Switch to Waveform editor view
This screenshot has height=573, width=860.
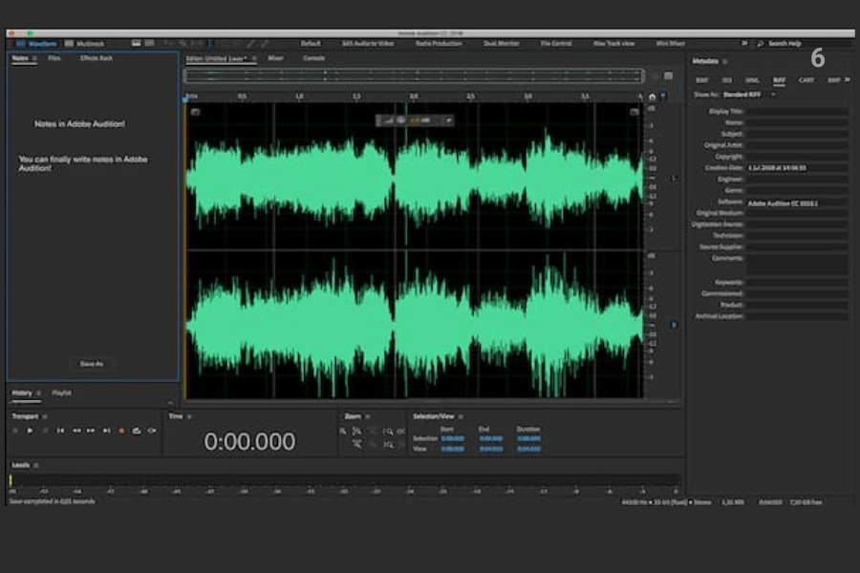pos(36,43)
